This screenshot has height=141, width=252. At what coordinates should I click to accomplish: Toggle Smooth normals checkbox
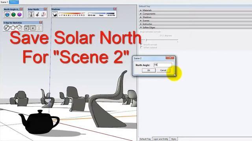[141, 44]
